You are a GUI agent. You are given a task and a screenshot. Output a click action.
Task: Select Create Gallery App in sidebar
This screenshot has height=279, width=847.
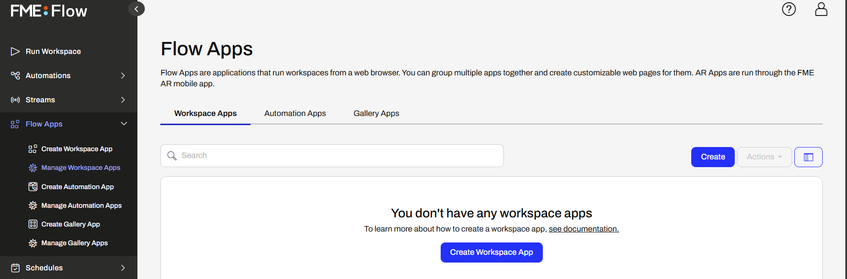(x=71, y=224)
